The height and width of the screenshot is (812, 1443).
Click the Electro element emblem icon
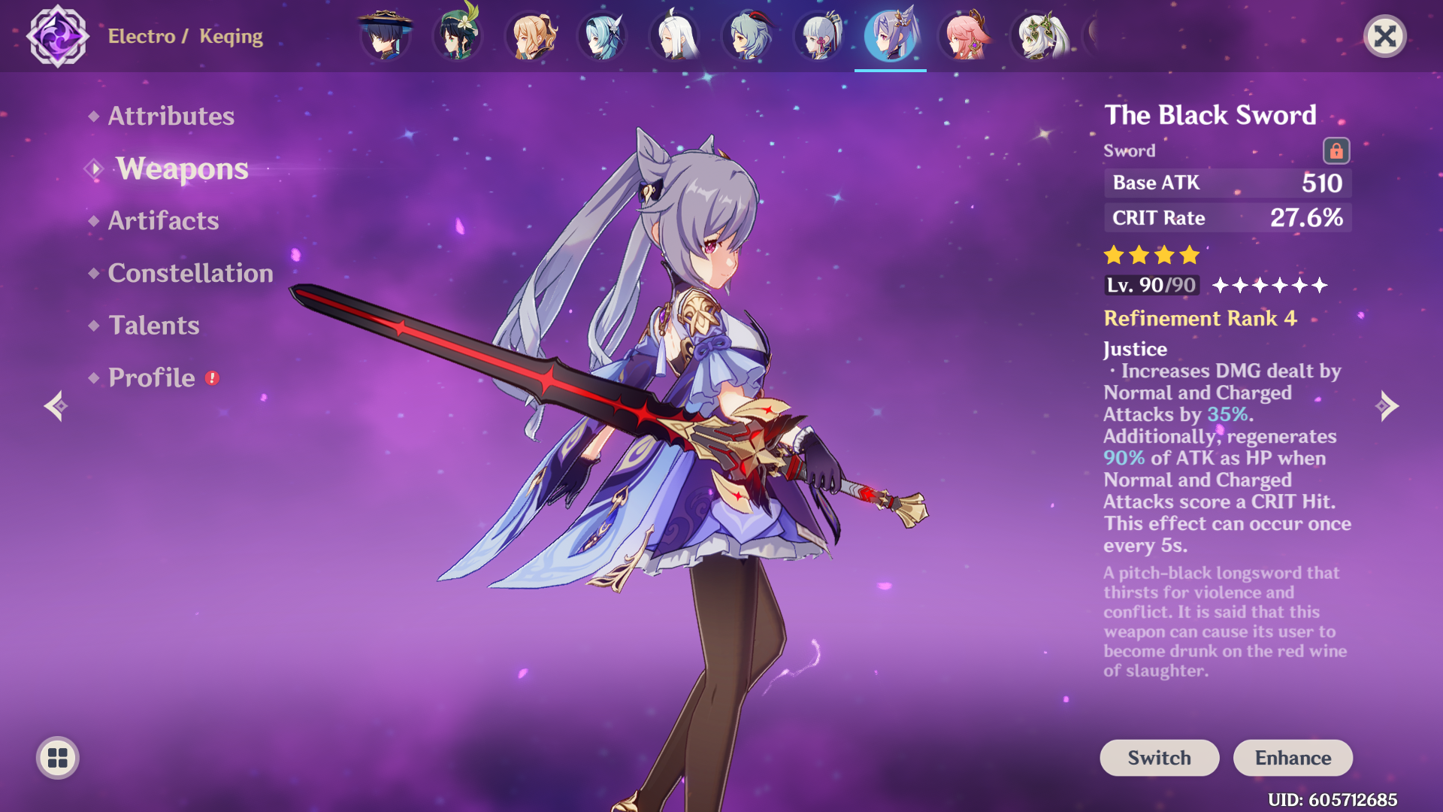pyautogui.click(x=57, y=36)
